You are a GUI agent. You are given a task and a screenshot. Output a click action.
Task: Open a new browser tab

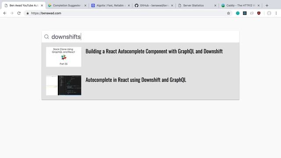click(267, 6)
